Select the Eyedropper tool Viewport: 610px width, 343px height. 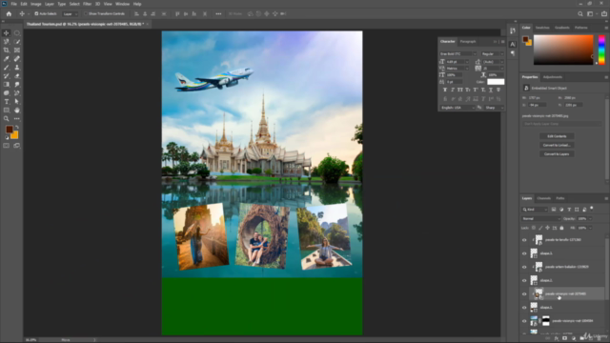tap(7, 59)
